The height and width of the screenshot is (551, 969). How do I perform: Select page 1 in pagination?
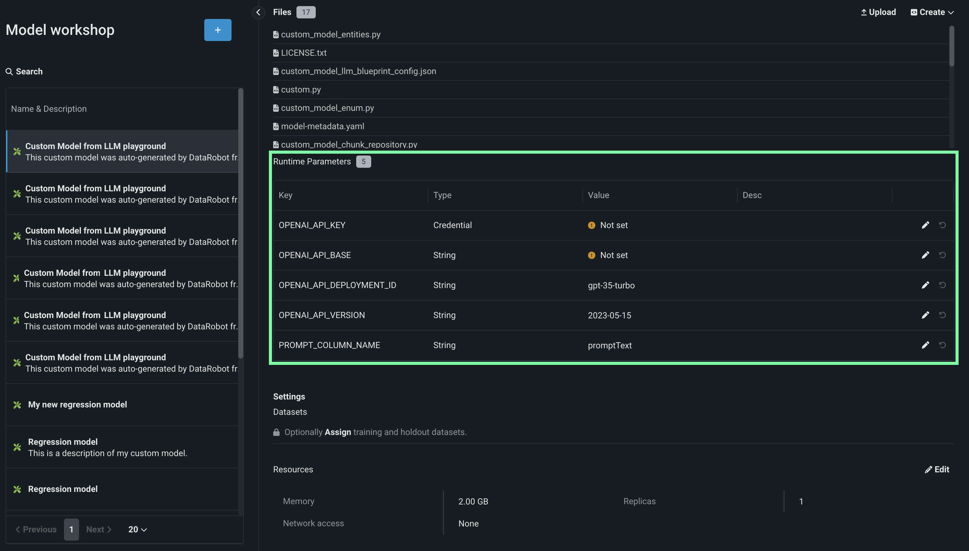pos(71,530)
